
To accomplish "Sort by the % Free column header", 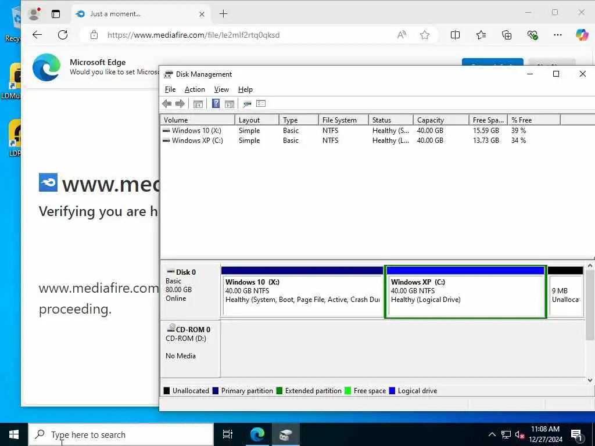I will pyautogui.click(x=533, y=120).
